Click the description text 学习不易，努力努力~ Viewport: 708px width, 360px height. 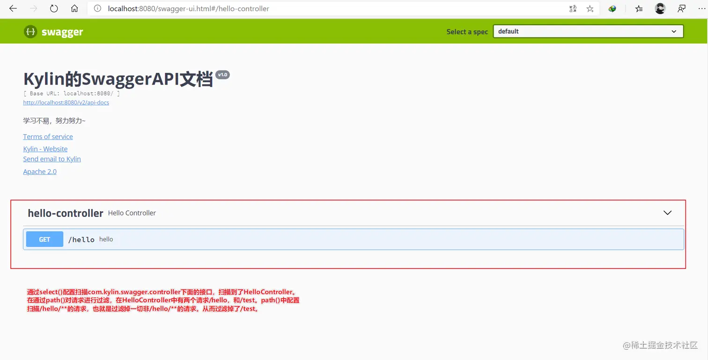[54, 121]
